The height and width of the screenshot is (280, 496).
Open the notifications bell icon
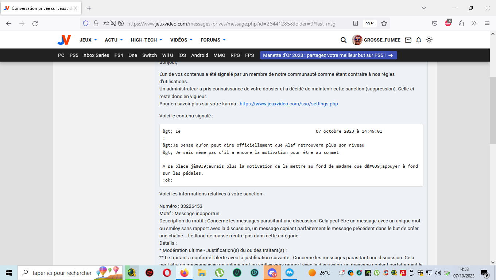click(419, 40)
